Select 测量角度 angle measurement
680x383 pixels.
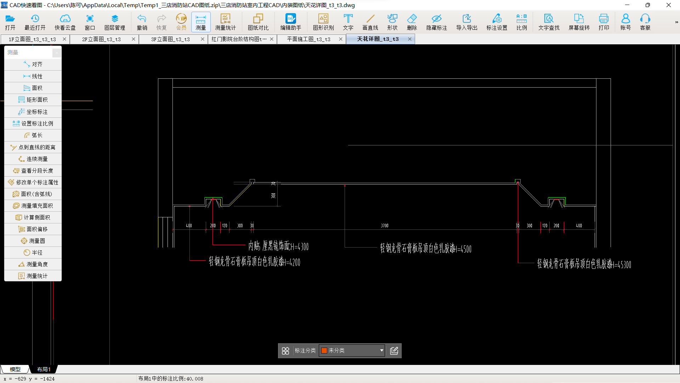point(33,264)
